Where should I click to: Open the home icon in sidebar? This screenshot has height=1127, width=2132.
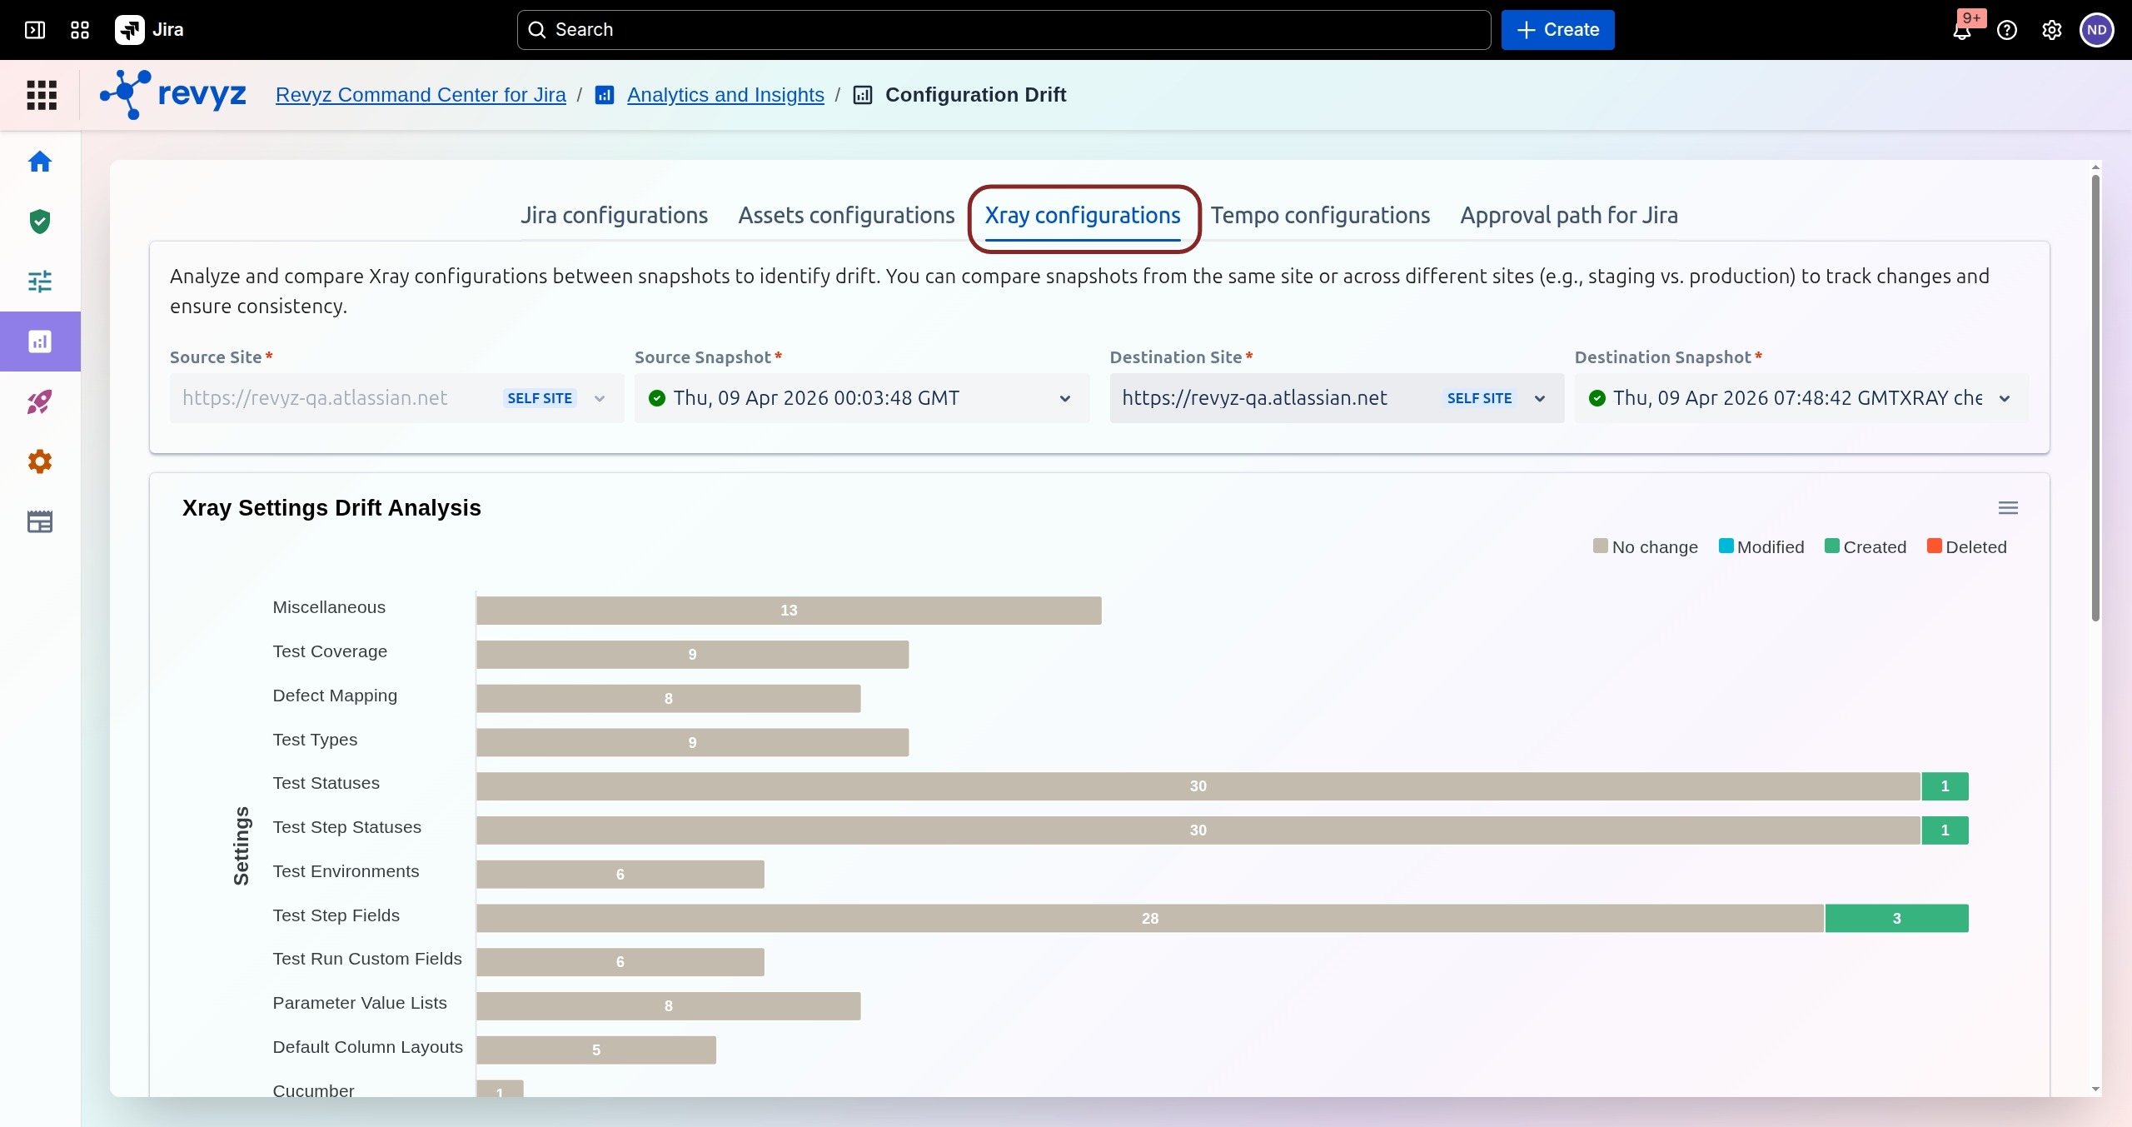[40, 162]
